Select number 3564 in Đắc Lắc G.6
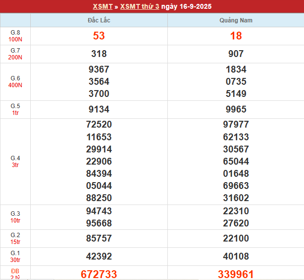Screen dimensions: 304x280 (x=99, y=82)
